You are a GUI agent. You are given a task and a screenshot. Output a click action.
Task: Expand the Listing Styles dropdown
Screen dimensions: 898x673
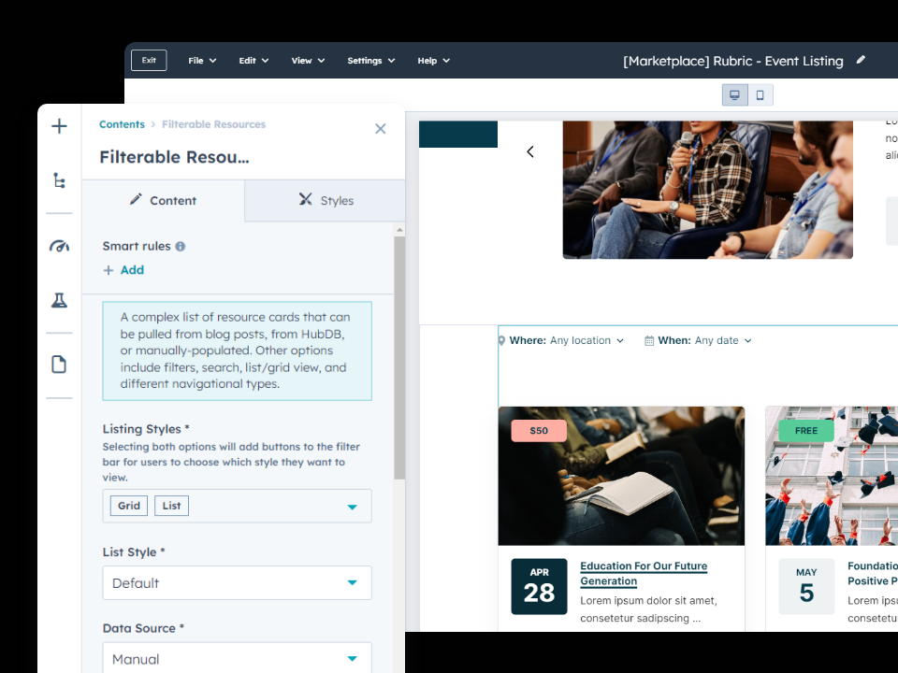352,507
